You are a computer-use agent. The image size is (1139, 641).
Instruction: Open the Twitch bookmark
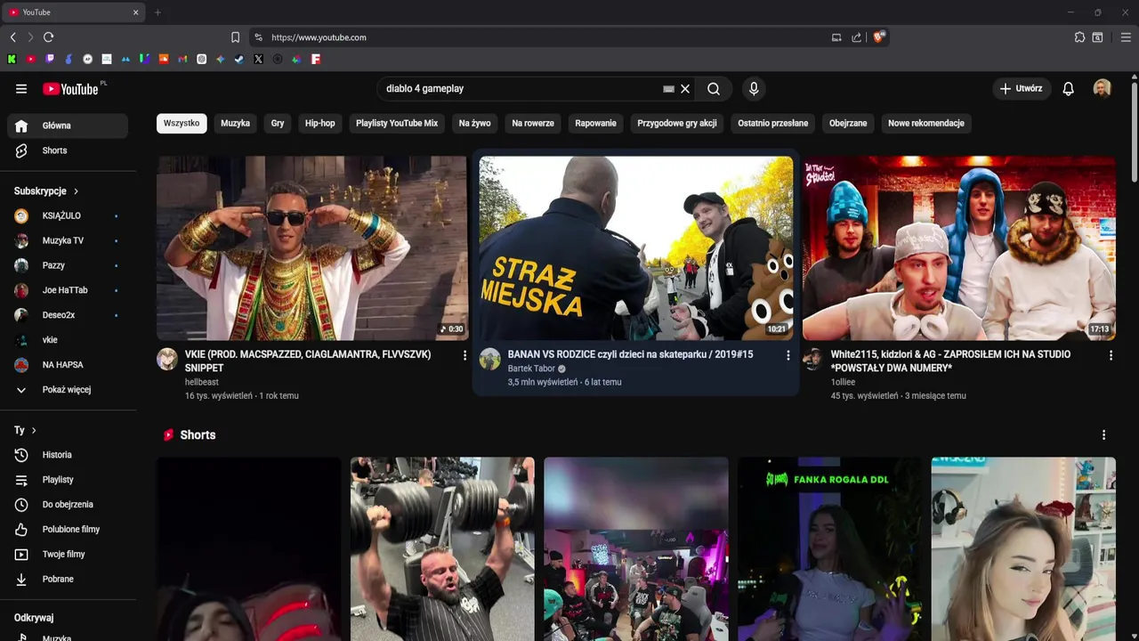click(x=50, y=60)
